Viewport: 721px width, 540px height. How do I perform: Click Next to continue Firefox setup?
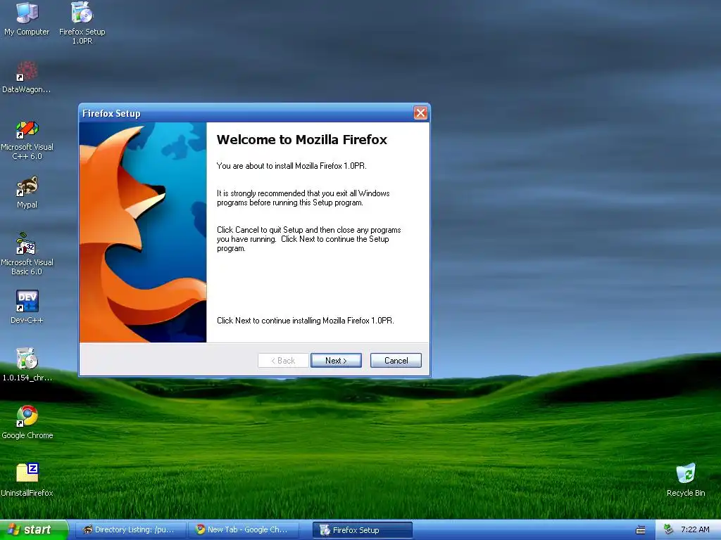(336, 361)
